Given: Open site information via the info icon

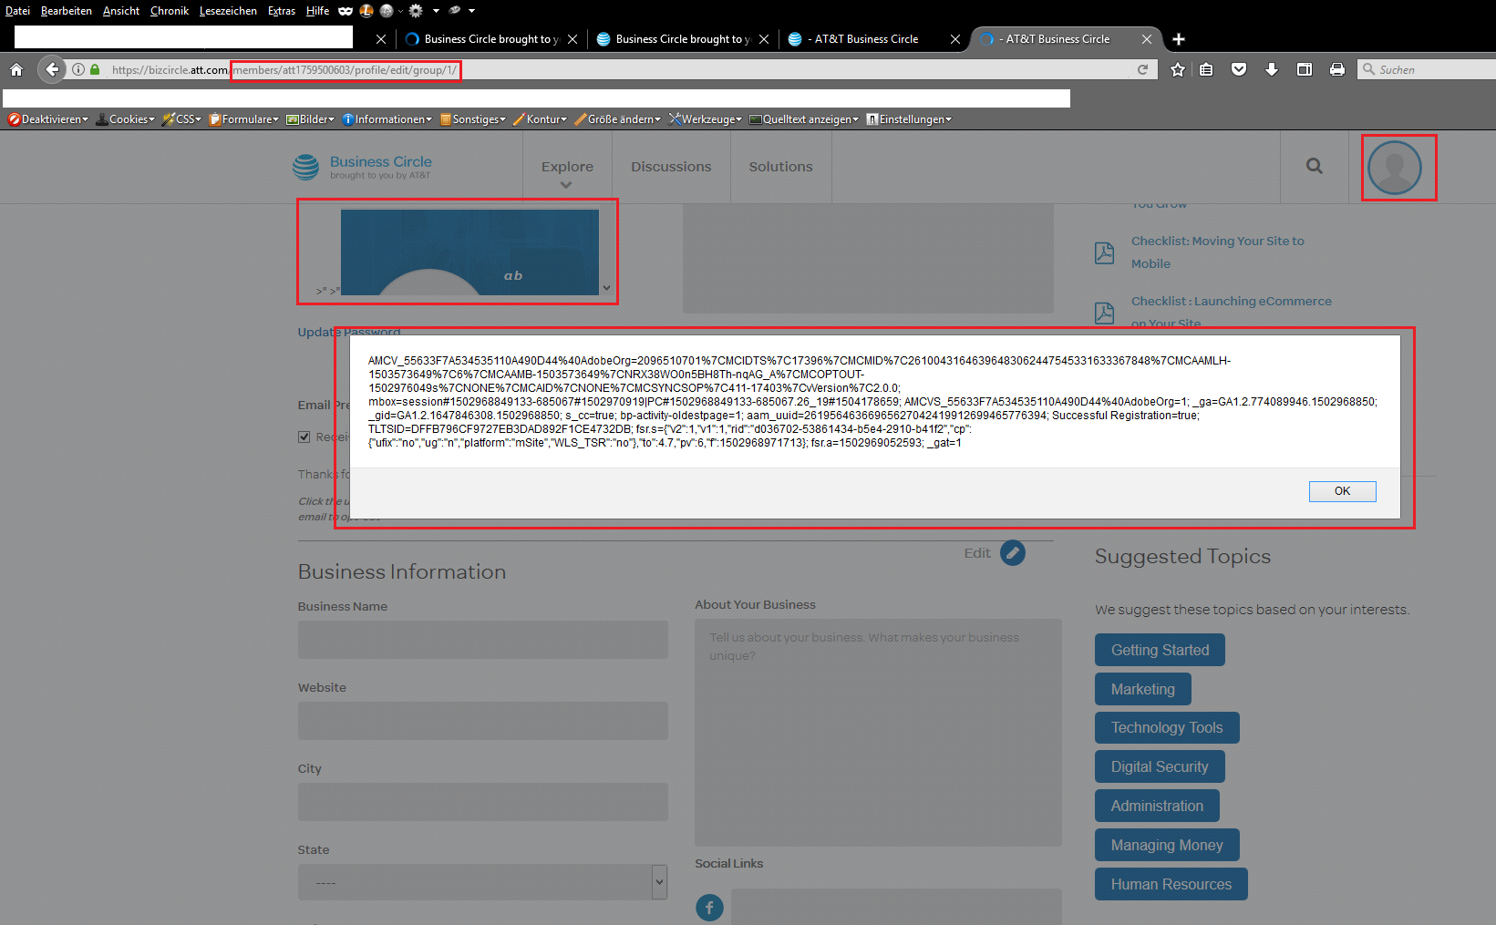Looking at the screenshot, I should (78, 70).
